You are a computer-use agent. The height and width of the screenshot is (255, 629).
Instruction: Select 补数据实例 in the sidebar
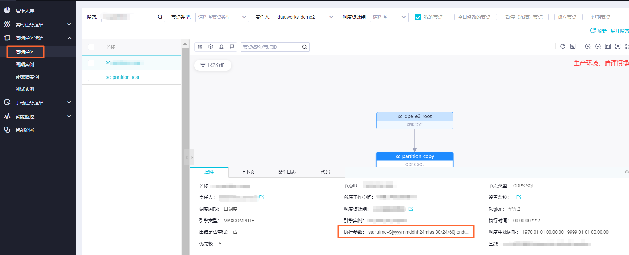27,77
